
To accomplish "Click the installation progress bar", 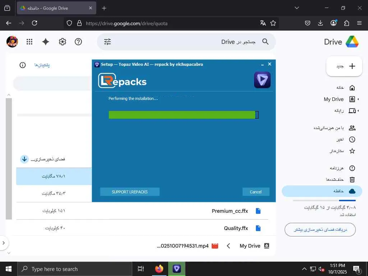I will (184, 115).
